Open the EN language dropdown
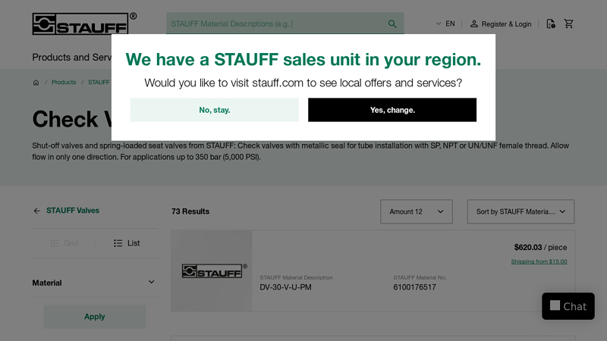 coord(445,23)
